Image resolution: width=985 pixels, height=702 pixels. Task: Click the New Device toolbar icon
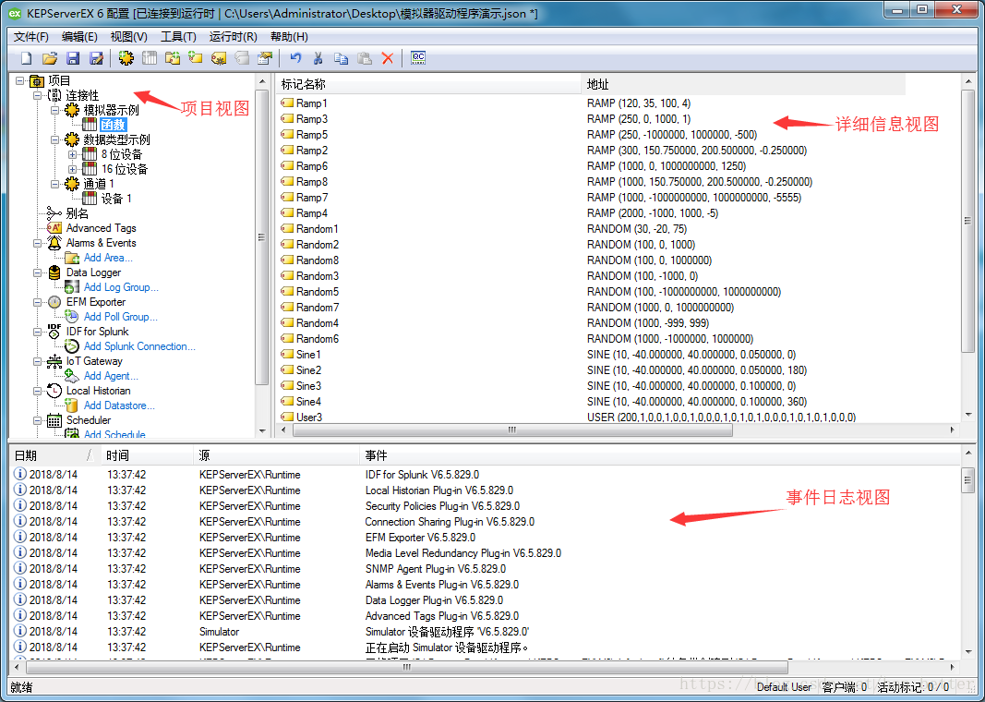pos(150,58)
